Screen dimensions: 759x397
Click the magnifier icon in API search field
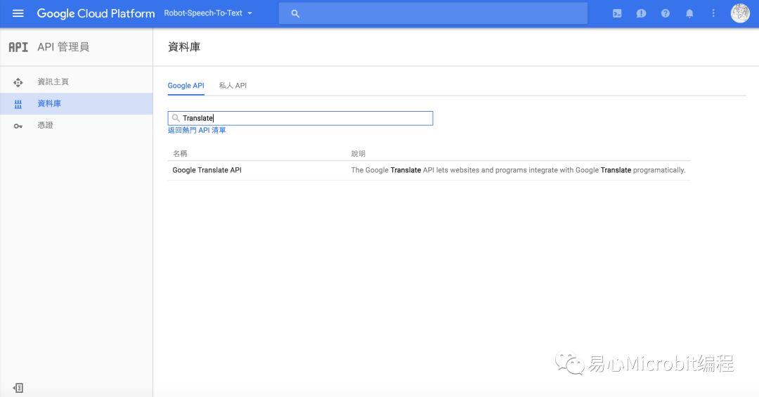pyautogui.click(x=176, y=118)
